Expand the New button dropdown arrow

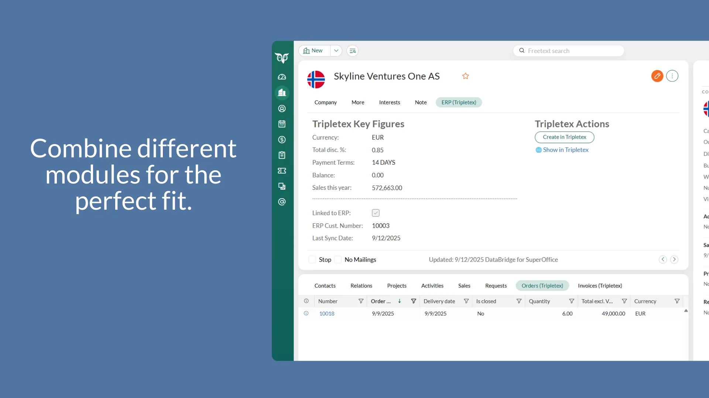336,51
